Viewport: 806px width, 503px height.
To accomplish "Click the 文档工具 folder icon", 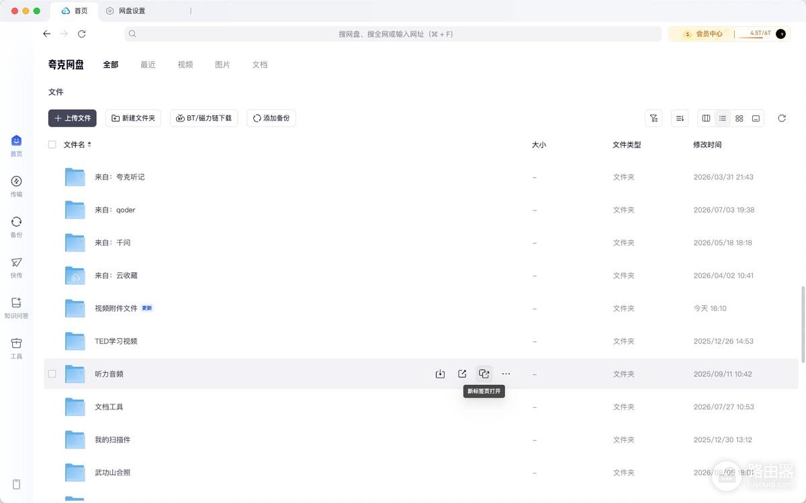I will click(x=75, y=407).
